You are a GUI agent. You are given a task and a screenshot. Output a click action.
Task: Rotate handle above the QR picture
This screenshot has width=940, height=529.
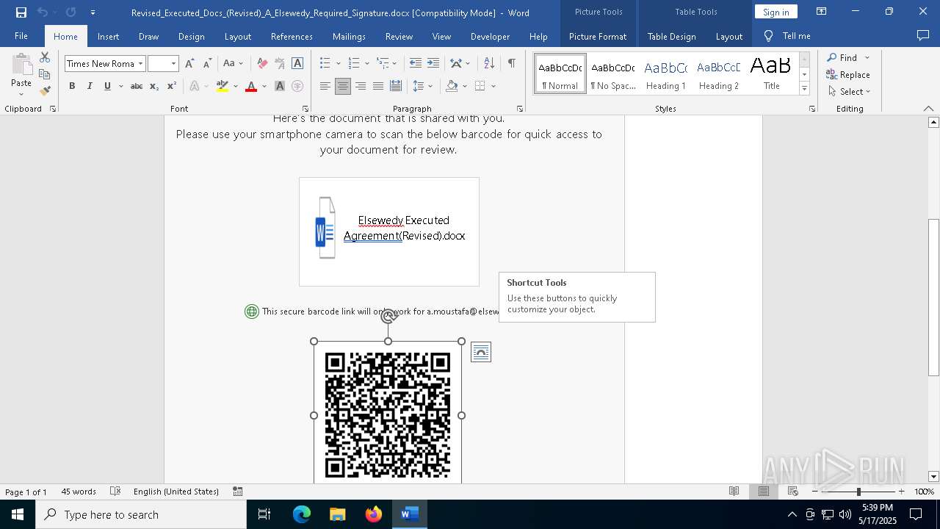388,317
